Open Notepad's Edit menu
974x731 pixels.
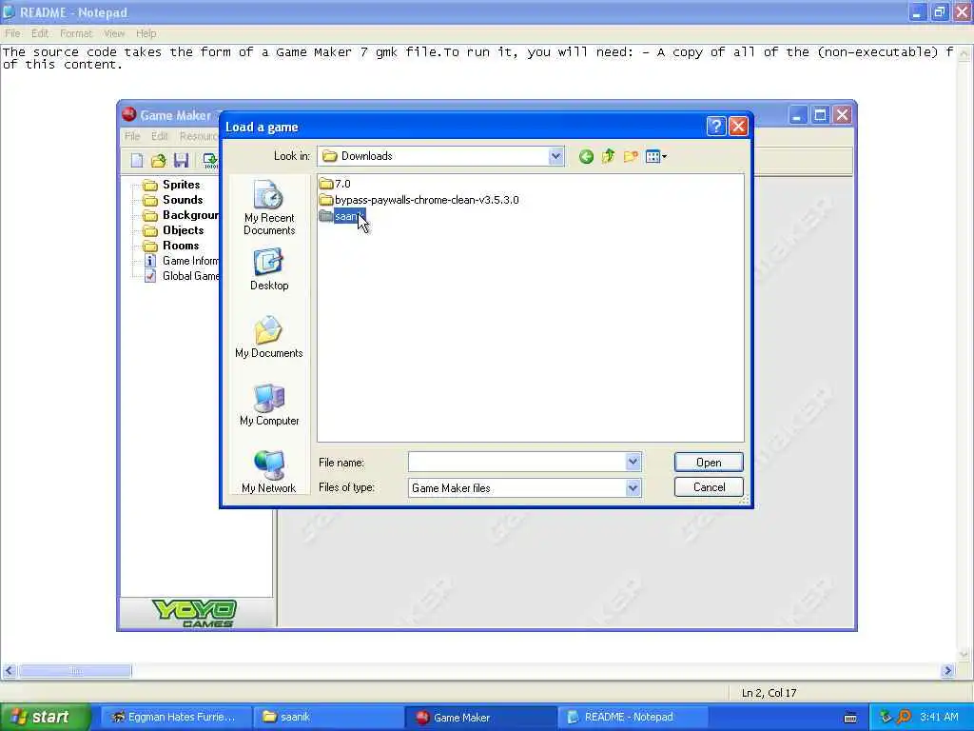click(40, 33)
